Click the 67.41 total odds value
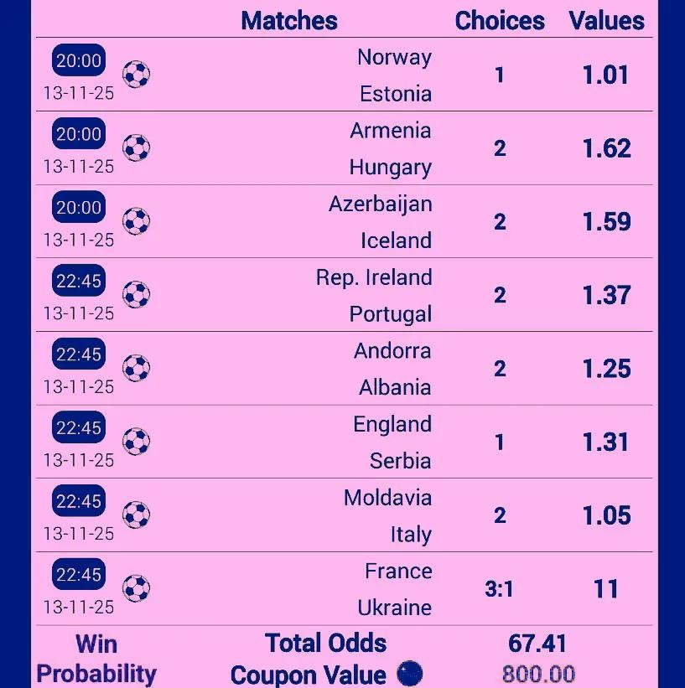The image size is (685, 688). pyautogui.click(x=537, y=644)
